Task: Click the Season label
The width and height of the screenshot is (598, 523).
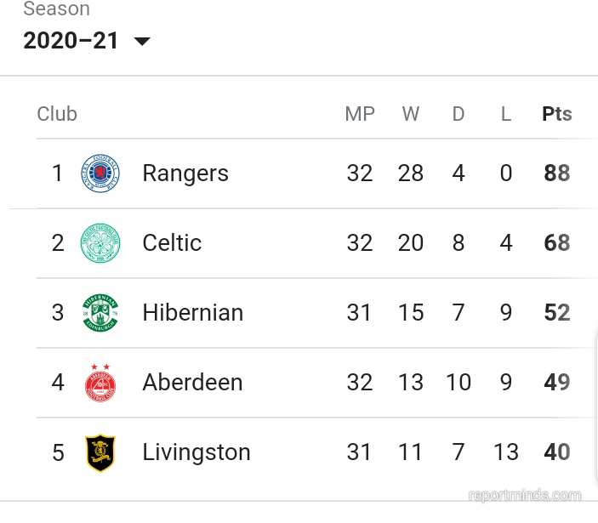Action: click(56, 9)
